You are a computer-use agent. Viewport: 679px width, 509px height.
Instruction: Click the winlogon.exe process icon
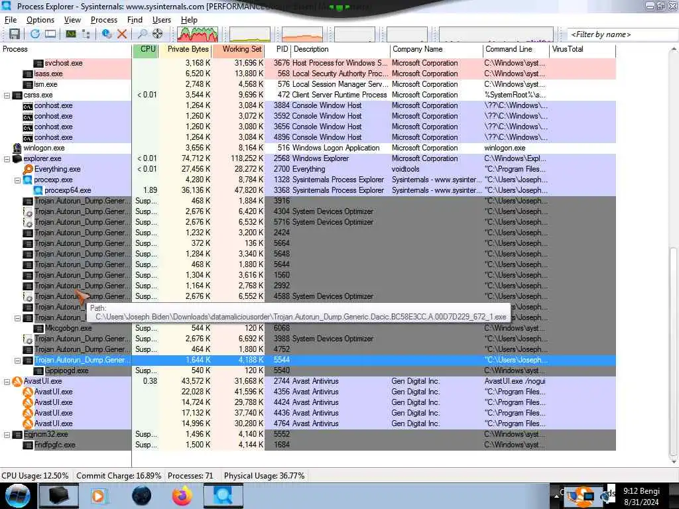pyautogui.click(x=17, y=148)
